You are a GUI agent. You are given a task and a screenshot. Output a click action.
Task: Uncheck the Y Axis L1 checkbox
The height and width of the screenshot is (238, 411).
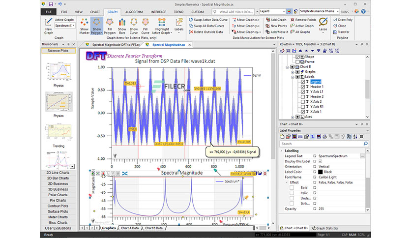tap(303, 91)
